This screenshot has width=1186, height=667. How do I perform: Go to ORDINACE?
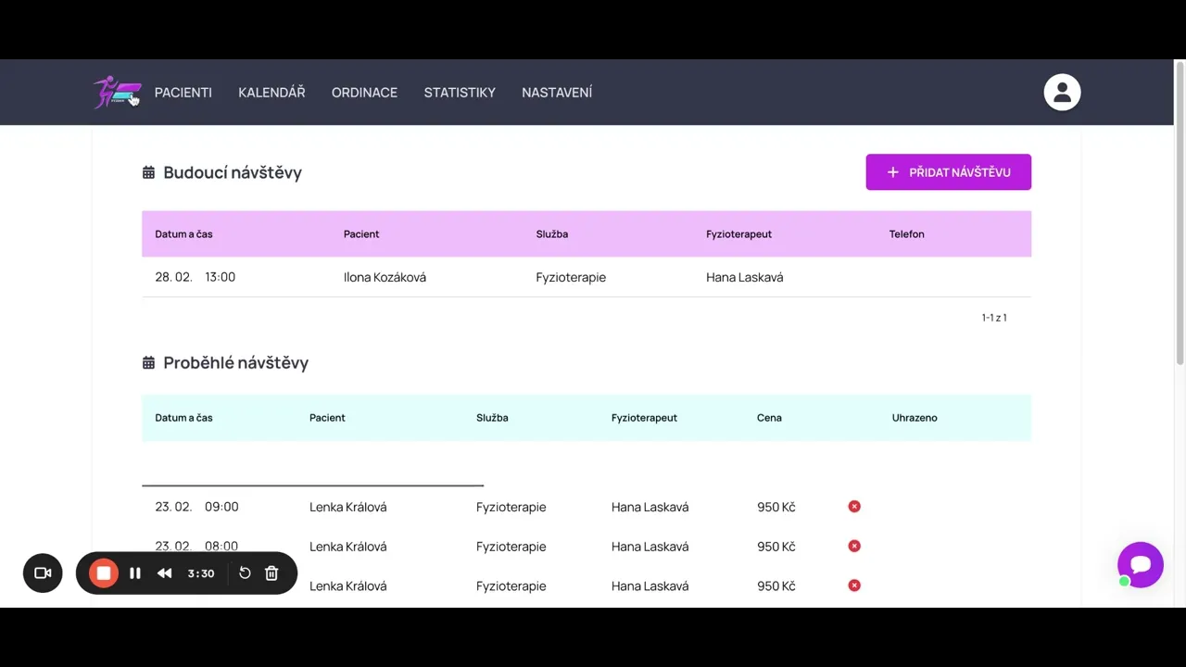point(364,93)
